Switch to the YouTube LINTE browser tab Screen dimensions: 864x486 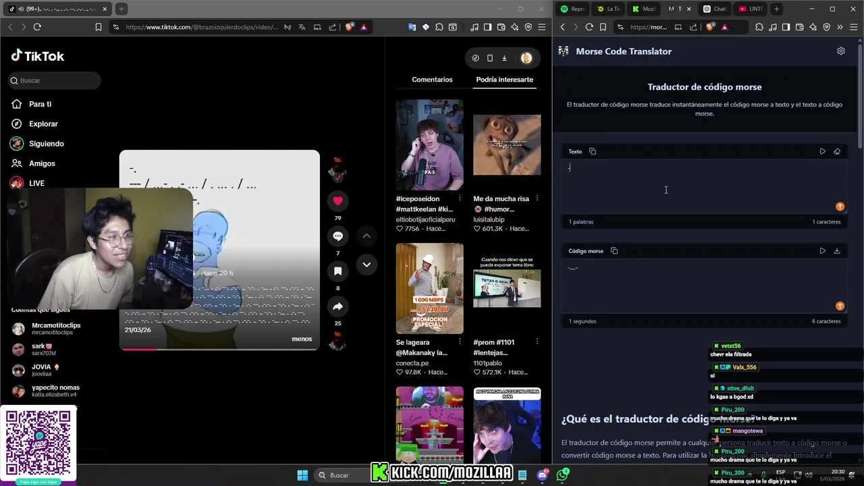(x=751, y=9)
